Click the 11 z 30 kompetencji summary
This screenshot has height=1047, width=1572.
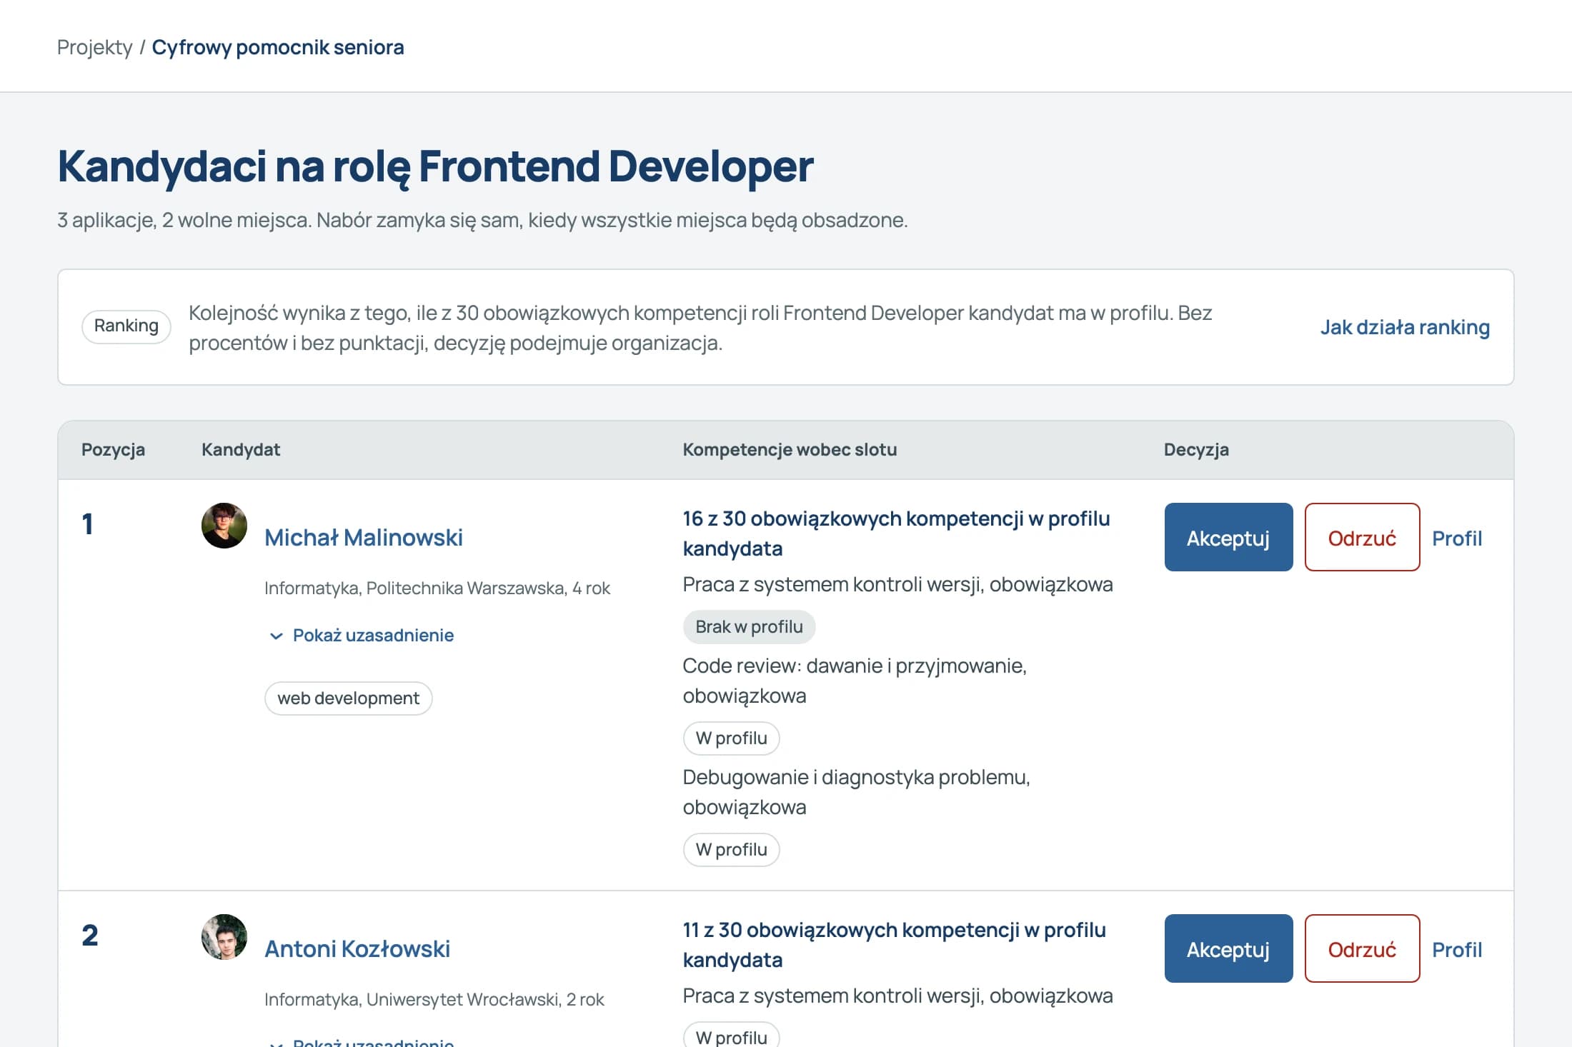pos(894,945)
